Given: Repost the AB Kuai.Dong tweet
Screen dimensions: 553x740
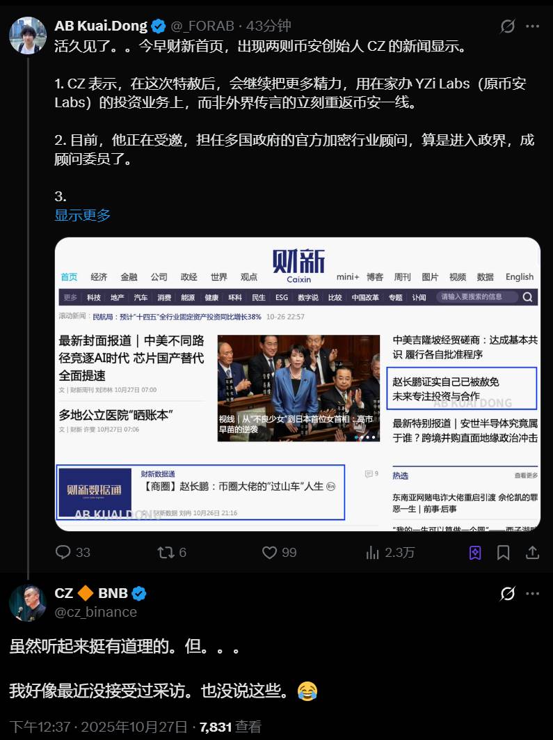Looking at the screenshot, I should (172, 552).
